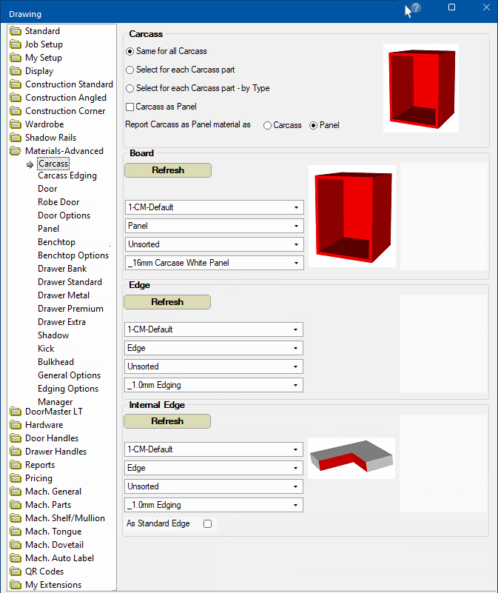Click the Reports folder icon

click(x=16, y=465)
